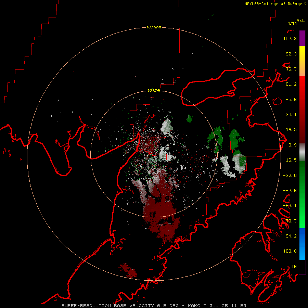Click the VEL legend title
Image resolution: width=308 pixels, height=308 pixels.
(300, 21)
